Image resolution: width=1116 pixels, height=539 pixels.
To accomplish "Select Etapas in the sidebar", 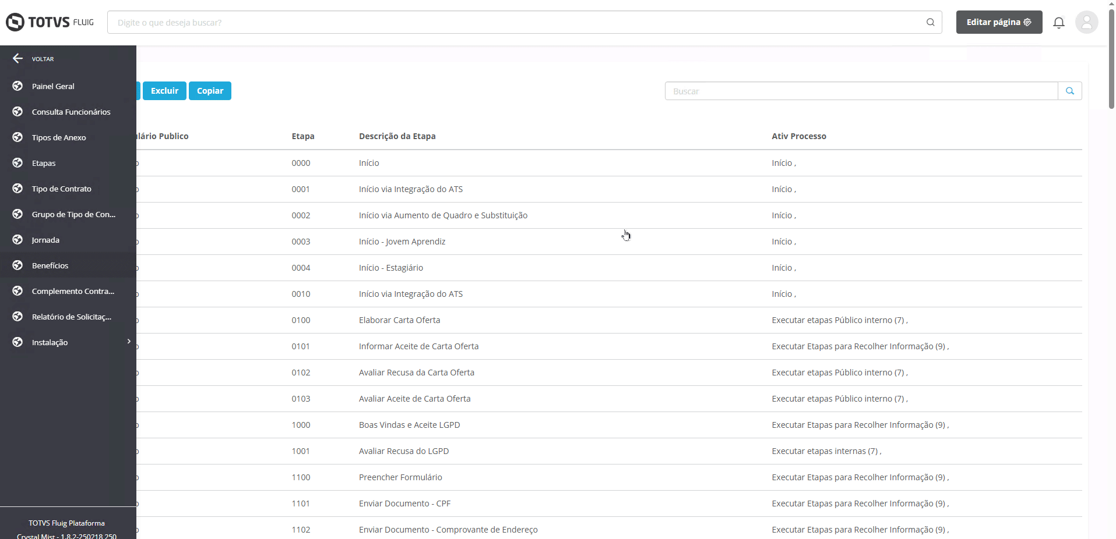I will click(x=68, y=163).
